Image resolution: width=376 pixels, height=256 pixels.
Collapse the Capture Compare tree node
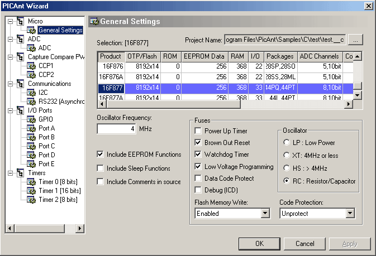[x=10, y=57]
